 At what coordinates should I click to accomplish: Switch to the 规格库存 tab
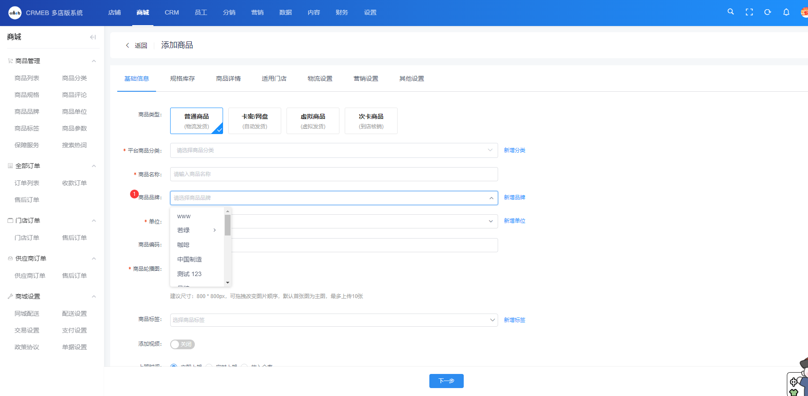tap(182, 78)
